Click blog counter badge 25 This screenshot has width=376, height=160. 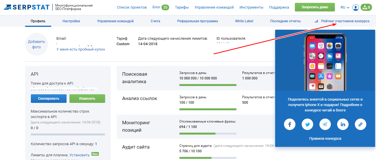[165, 7]
